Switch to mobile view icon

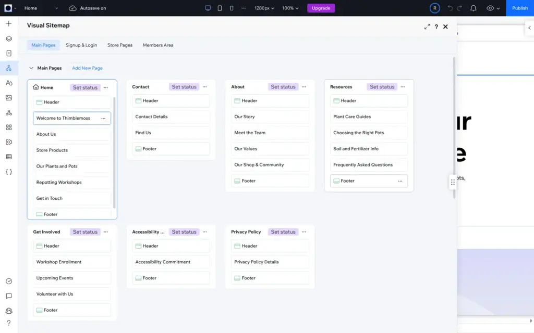[232, 8]
